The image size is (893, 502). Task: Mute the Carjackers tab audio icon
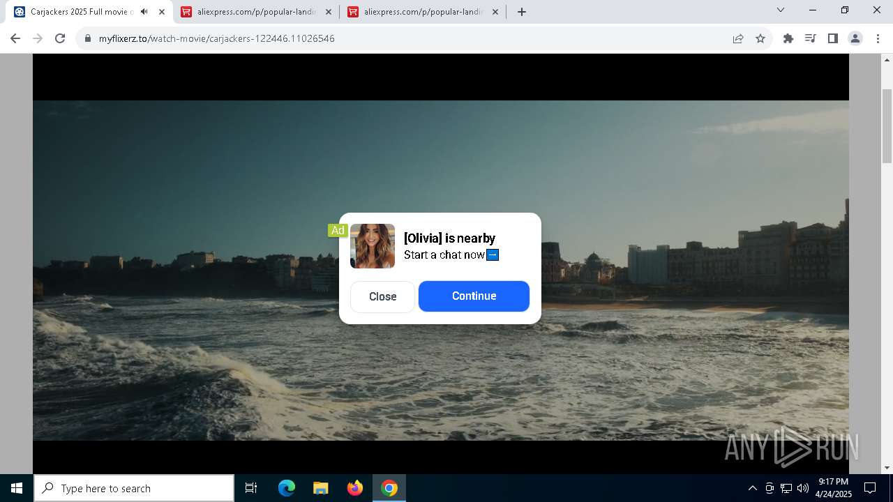pyautogui.click(x=144, y=12)
